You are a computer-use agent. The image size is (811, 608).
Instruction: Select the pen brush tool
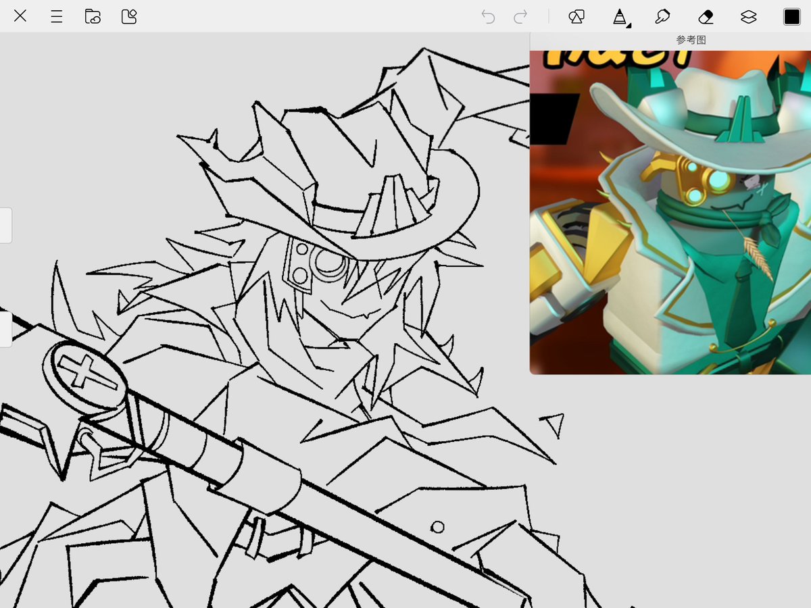(620, 17)
